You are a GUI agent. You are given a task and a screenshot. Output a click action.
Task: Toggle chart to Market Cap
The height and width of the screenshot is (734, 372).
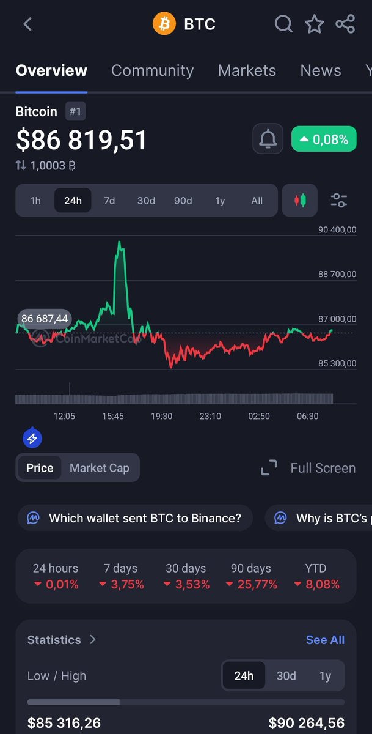pos(100,468)
